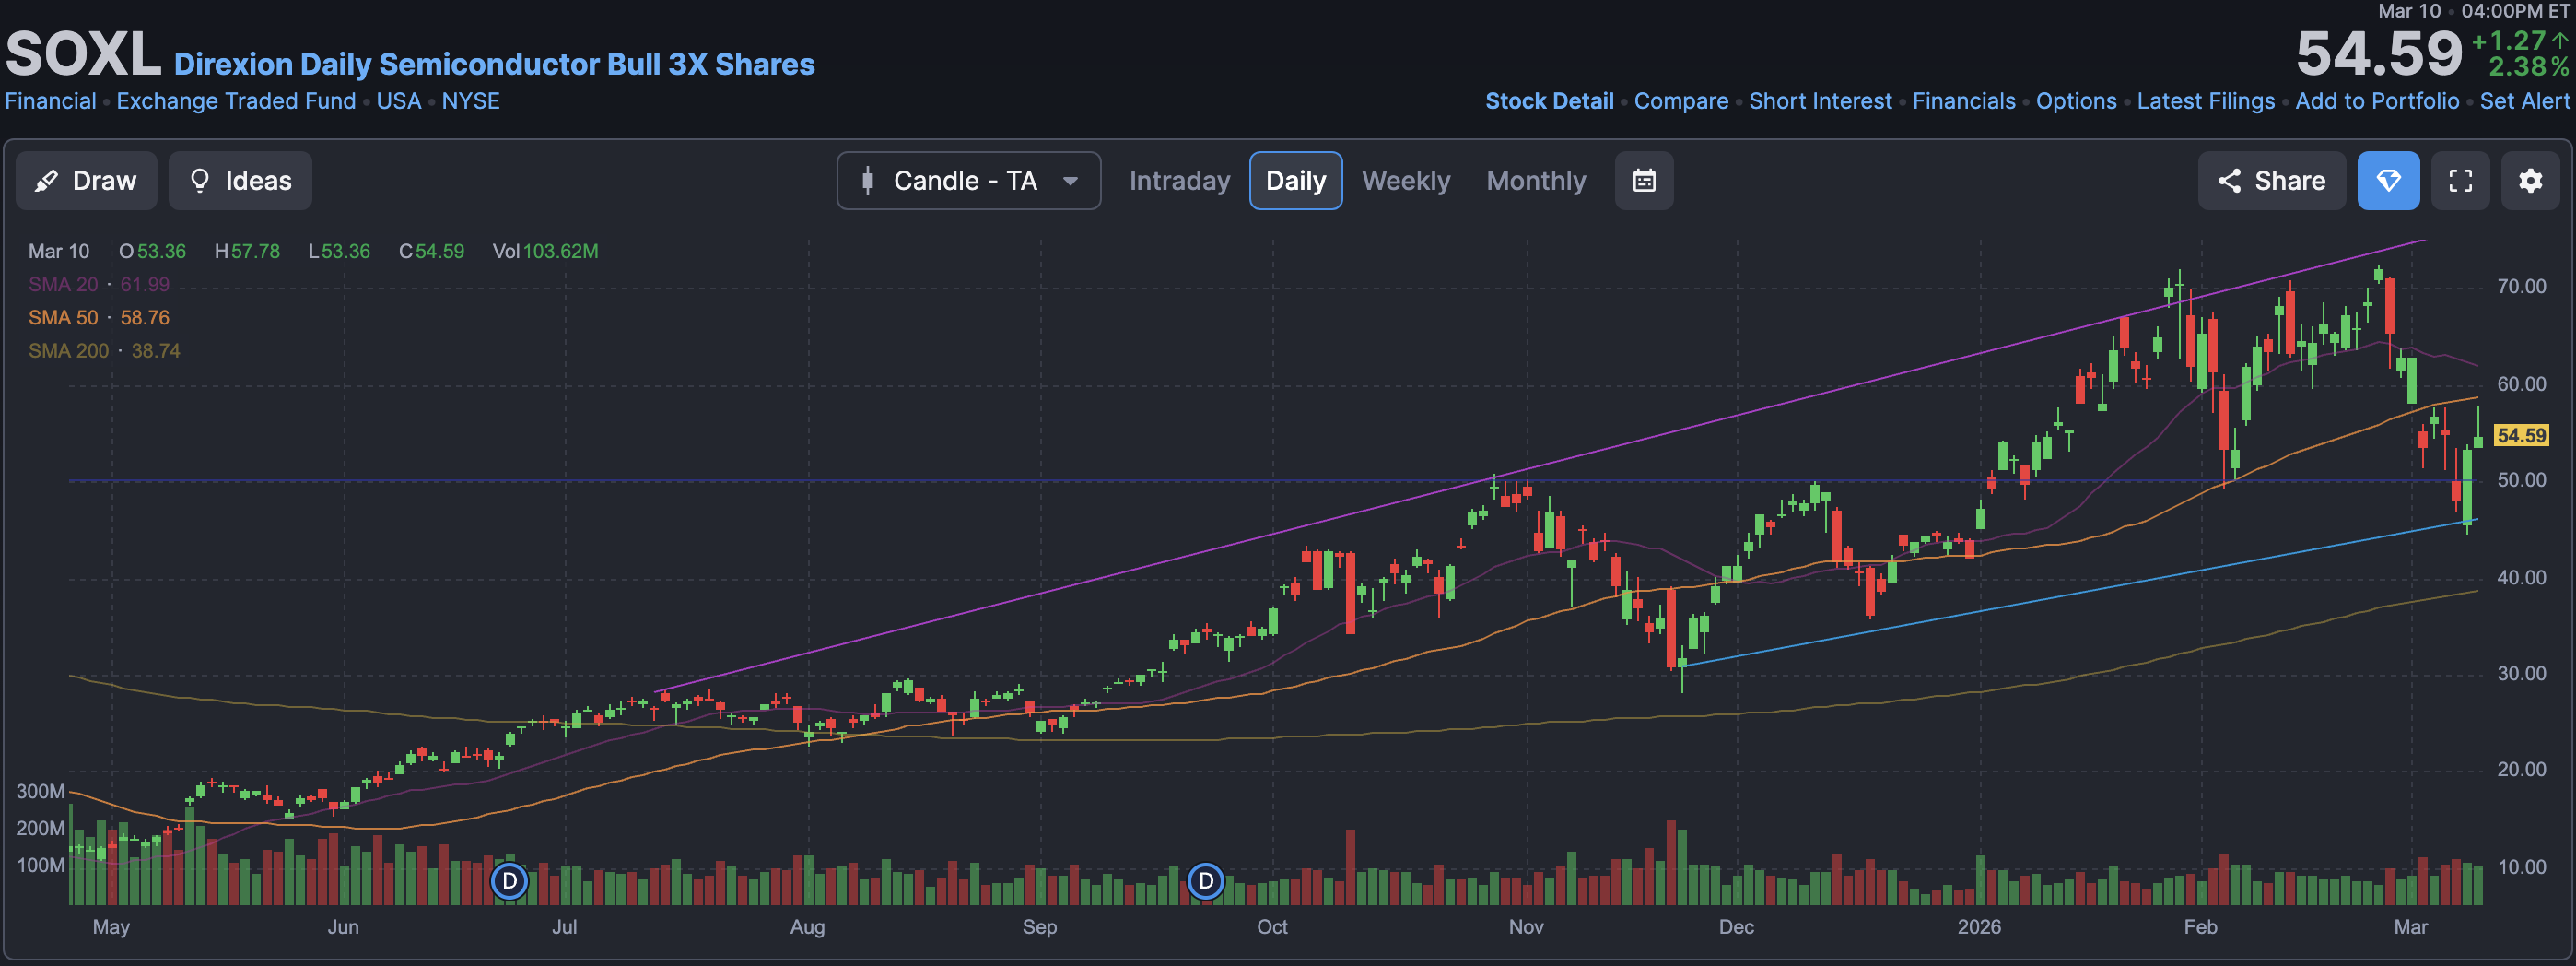Click the yellow 54.59 price tag on axis

pyautogui.click(x=2521, y=435)
